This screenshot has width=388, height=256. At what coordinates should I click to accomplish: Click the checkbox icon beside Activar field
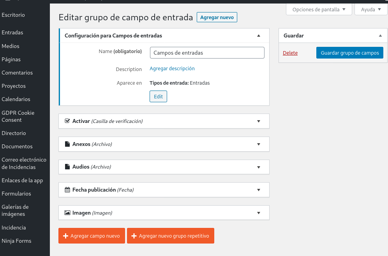pos(67,121)
